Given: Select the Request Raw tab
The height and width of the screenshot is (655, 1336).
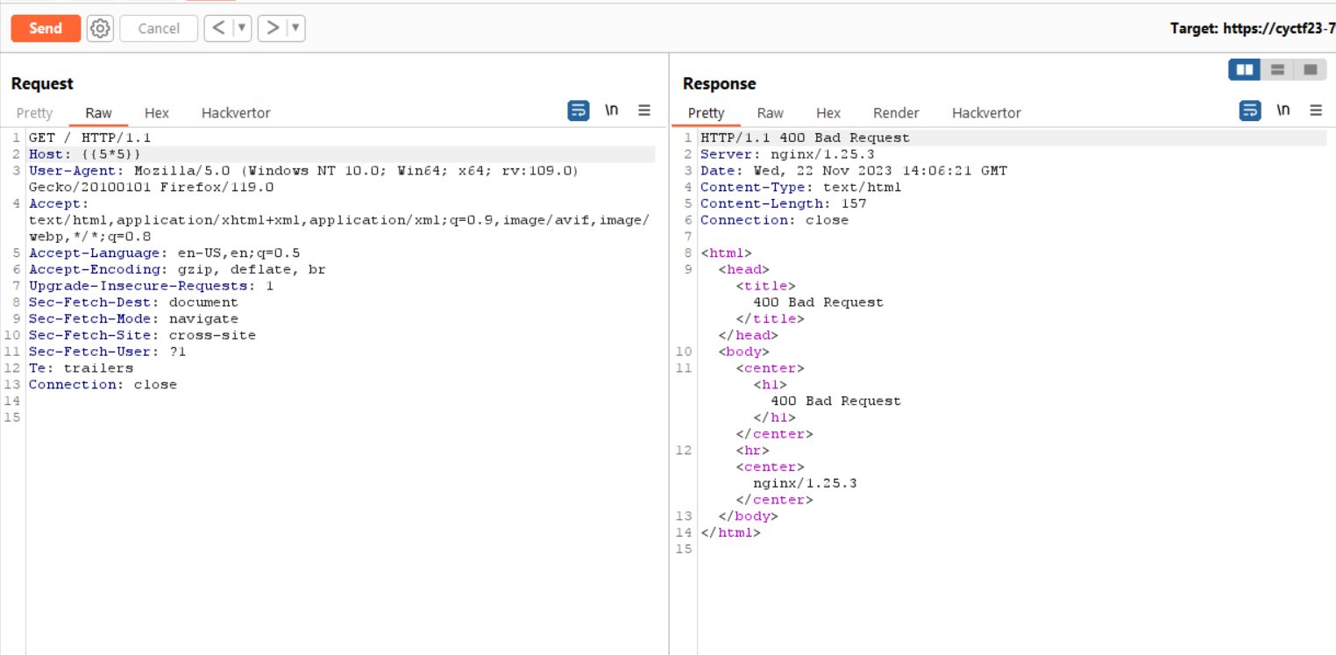Looking at the screenshot, I should pos(98,113).
